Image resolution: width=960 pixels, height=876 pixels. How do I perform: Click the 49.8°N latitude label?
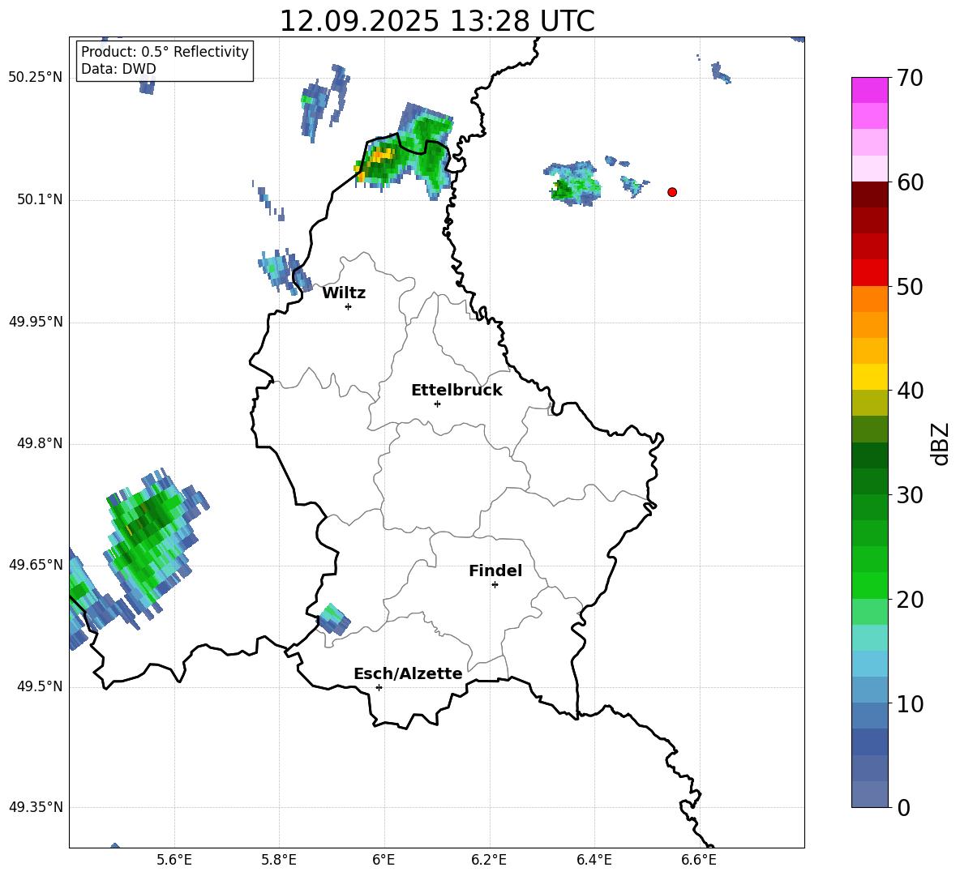pyautogui.click(x=40, y=443)
